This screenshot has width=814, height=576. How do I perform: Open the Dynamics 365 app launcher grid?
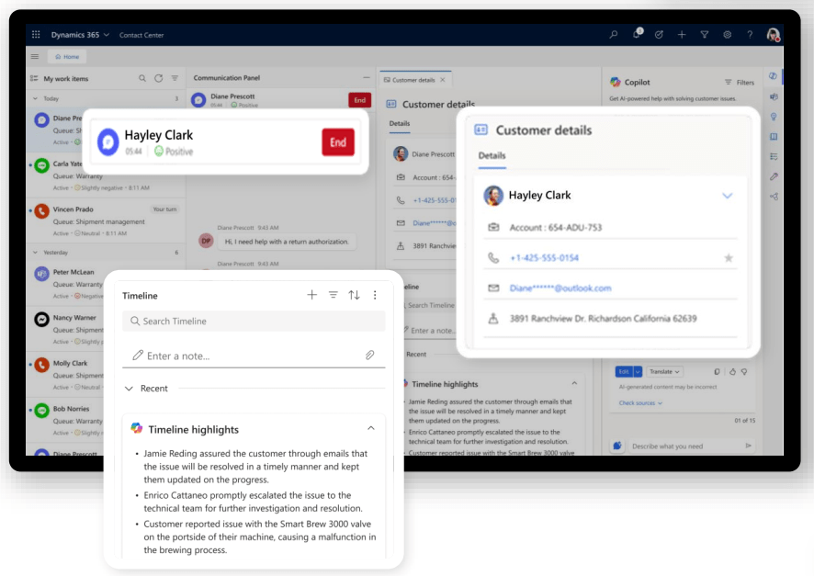point(36,35)
